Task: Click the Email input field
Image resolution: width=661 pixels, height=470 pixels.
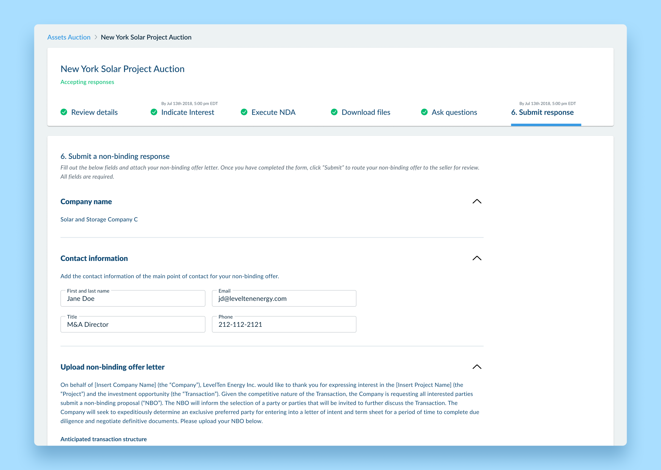Action: coord(284,299)
